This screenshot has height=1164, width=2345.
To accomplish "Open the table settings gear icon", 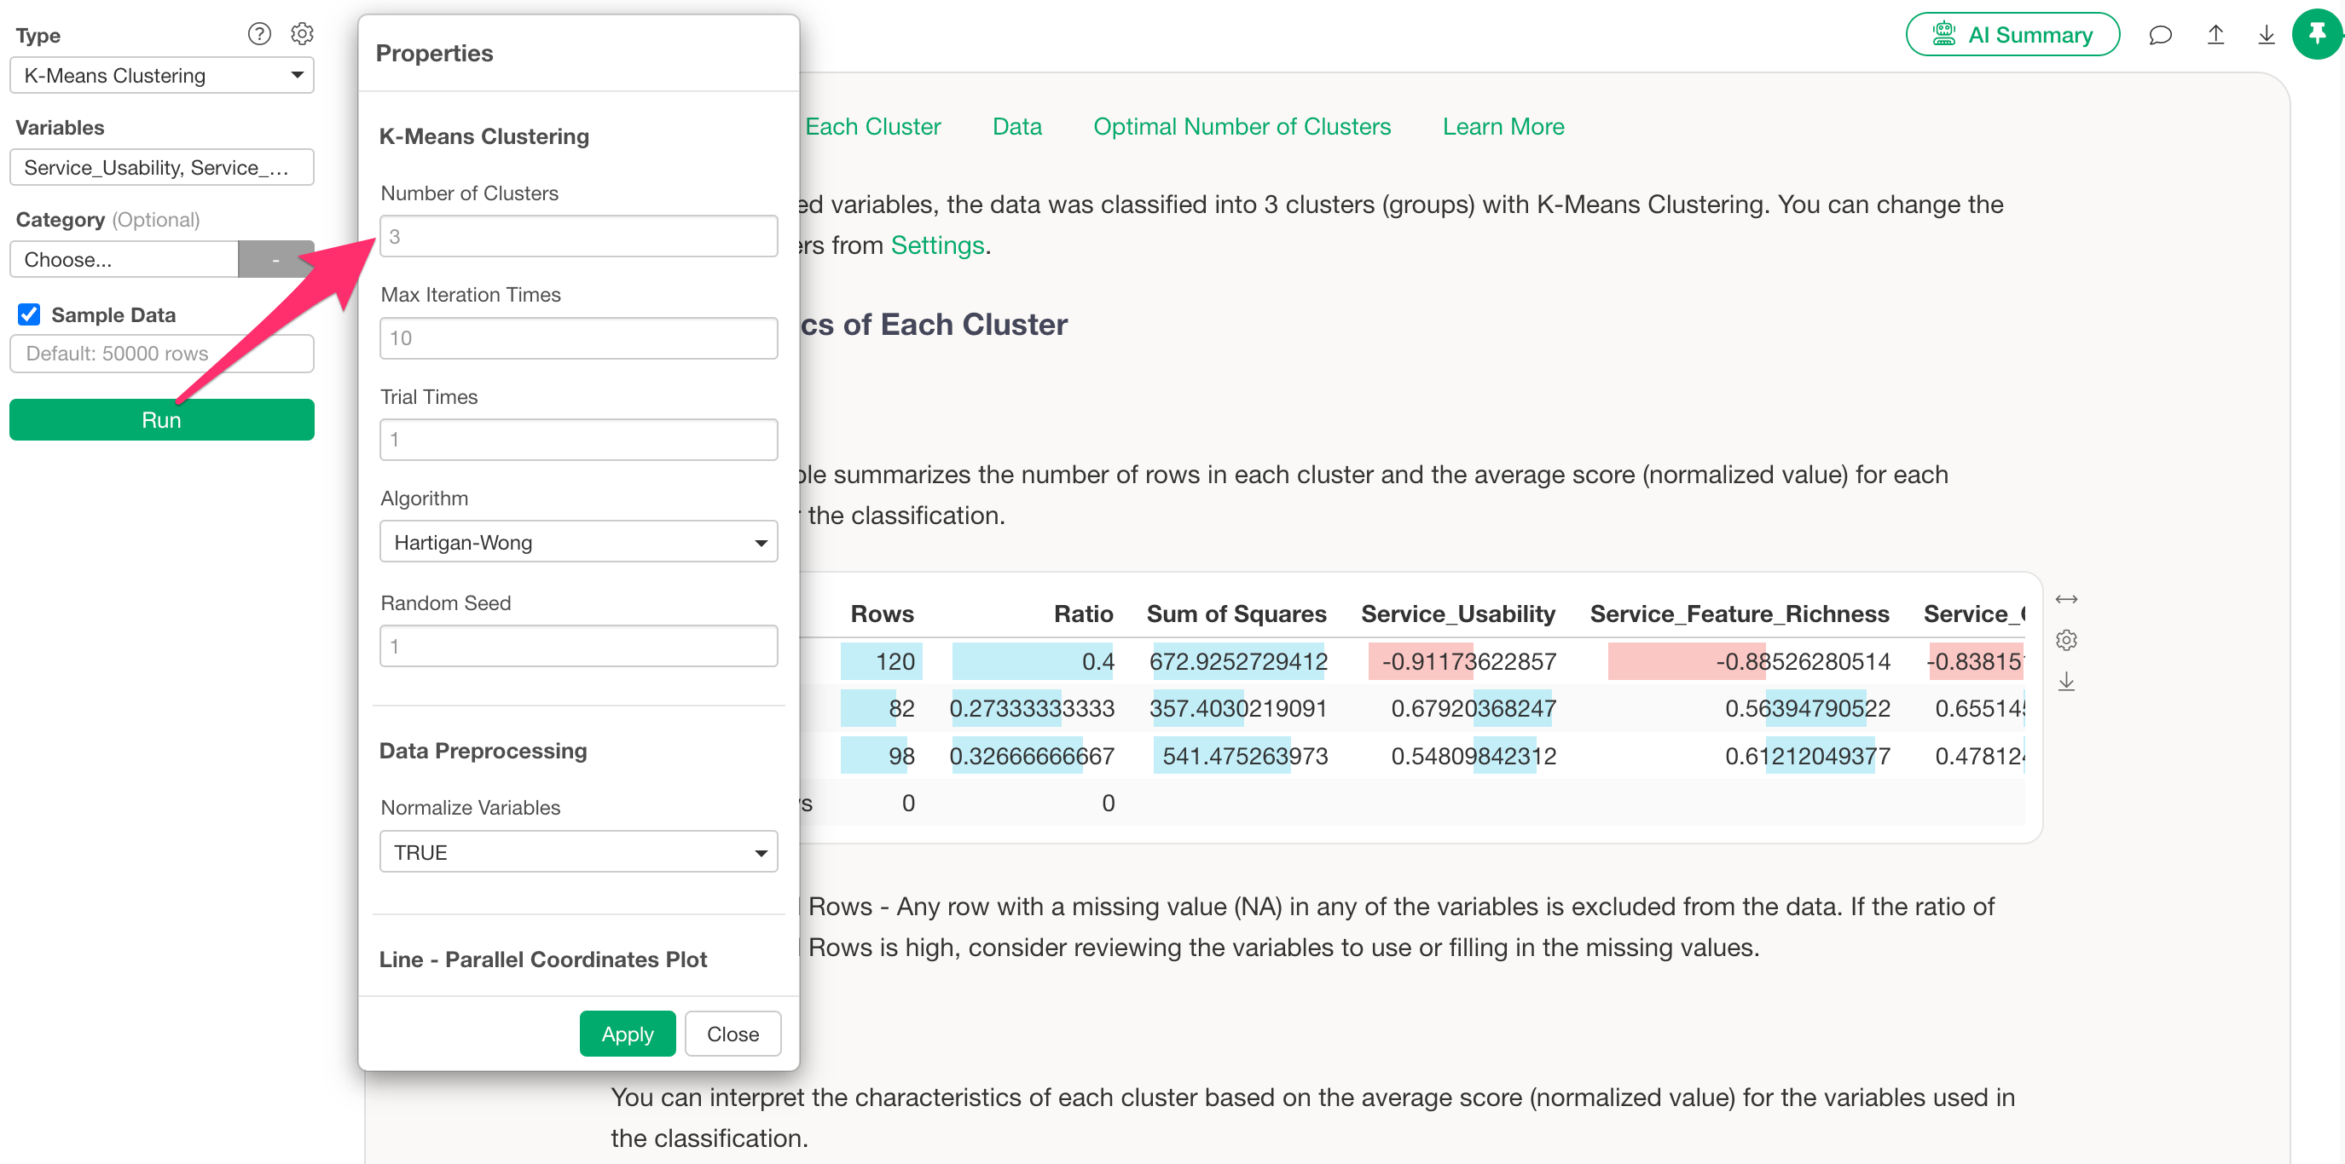I will tap(2065, 640).
